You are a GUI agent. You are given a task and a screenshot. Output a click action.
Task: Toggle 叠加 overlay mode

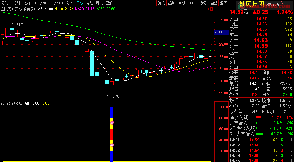172,3
